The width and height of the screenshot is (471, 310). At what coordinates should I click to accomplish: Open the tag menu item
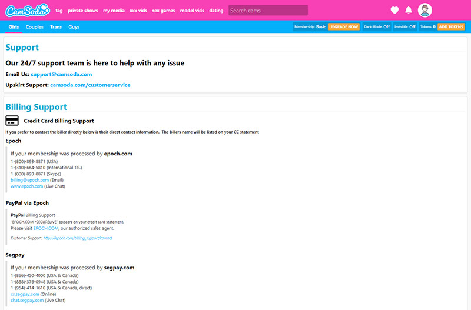pos(59,11)
